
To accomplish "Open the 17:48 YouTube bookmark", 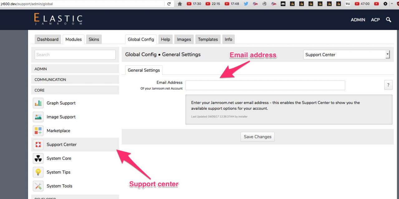I will click(232, 4).
